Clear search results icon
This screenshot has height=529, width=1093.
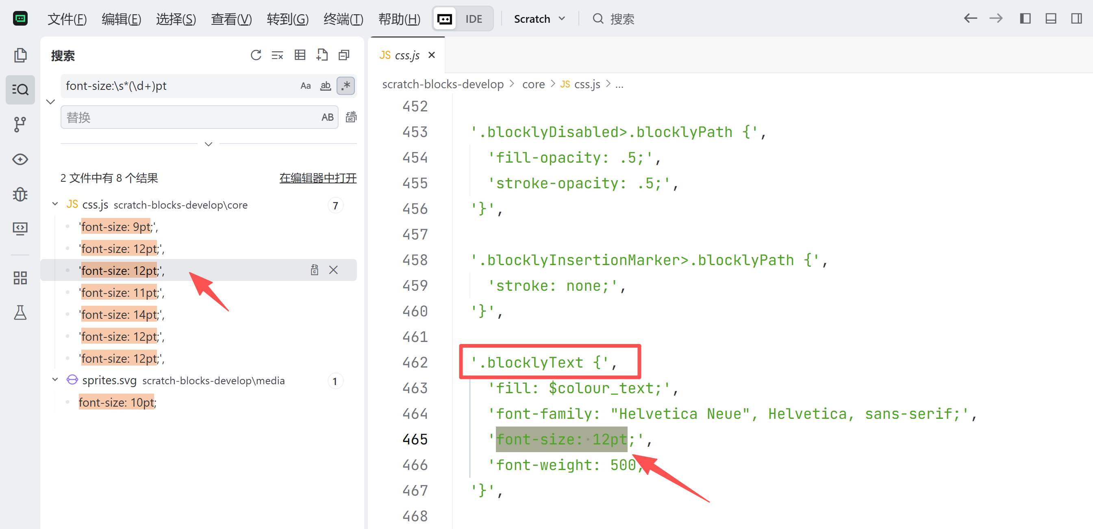click(278, 55)
